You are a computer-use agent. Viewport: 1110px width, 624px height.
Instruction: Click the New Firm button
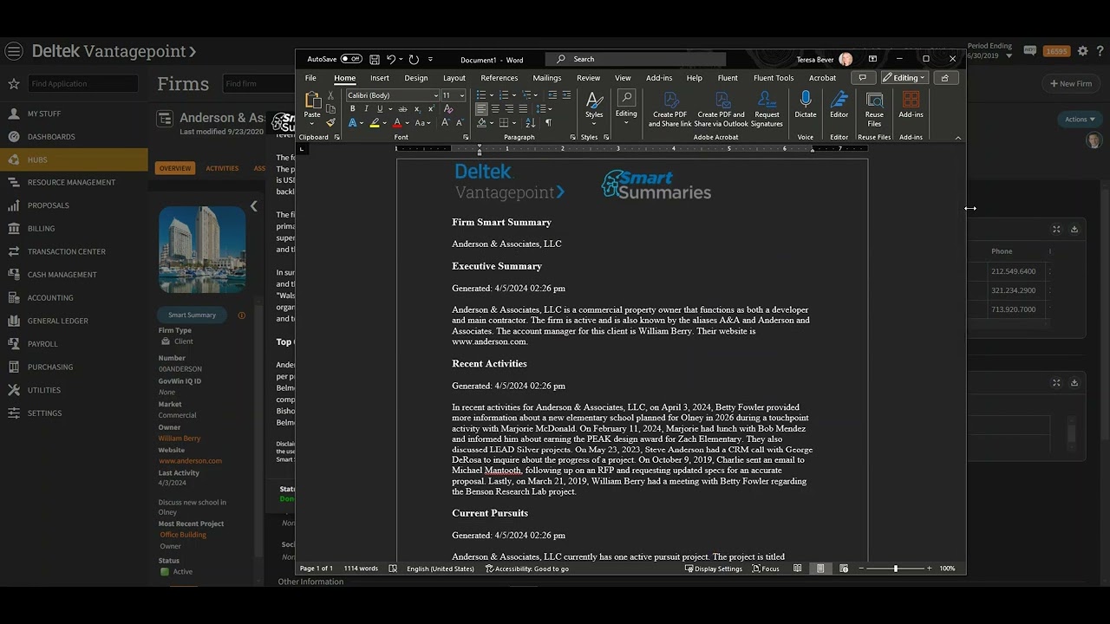(x=1071, y=84)
